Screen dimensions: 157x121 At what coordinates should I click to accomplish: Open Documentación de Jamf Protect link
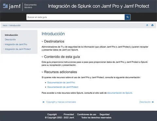click(x=63, y=87)
